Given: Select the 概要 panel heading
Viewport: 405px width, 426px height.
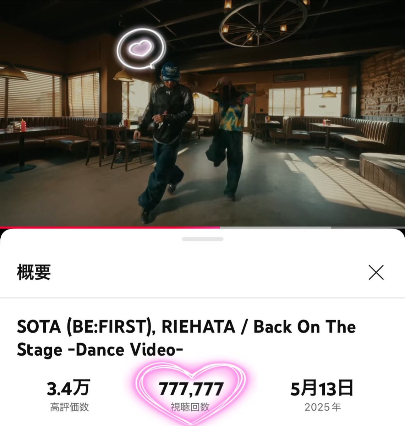Looking at the screenshot, I should point(34,272).
